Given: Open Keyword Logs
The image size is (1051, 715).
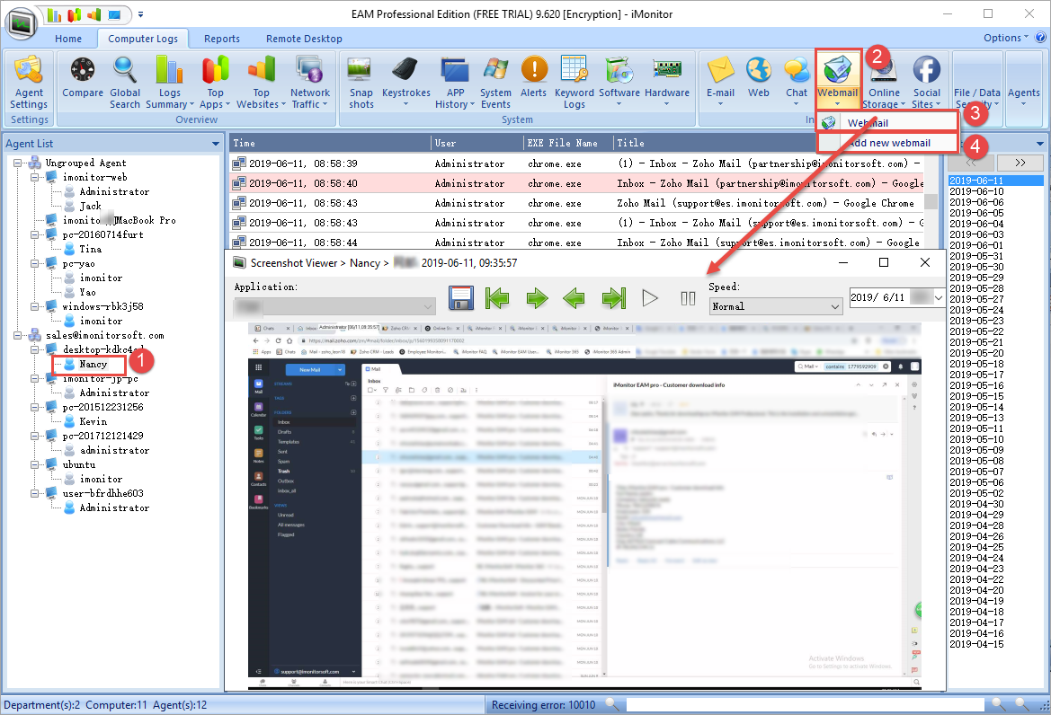Looking at the screenshot, I should [574, 83].
